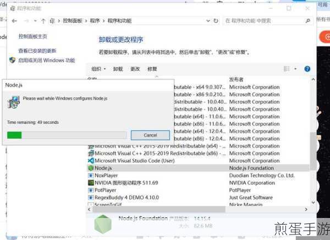
Task: Select PotPlayer in programs list
Action: tap(198, 190)
